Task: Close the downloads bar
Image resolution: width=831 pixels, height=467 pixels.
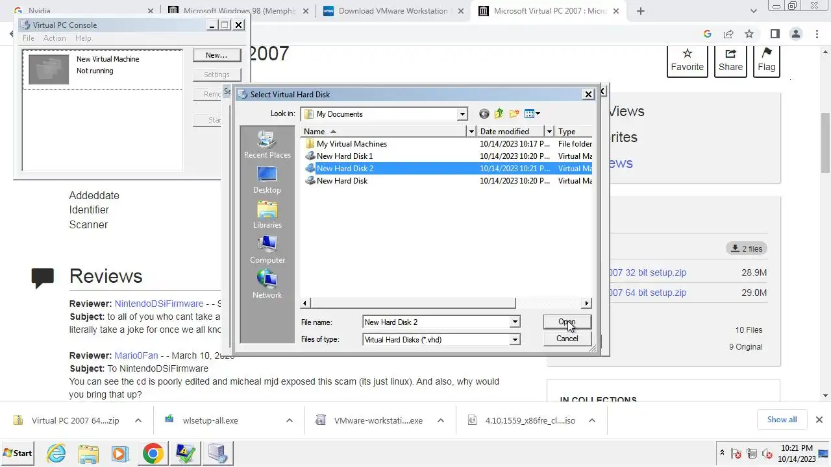Action: [819, 420]
